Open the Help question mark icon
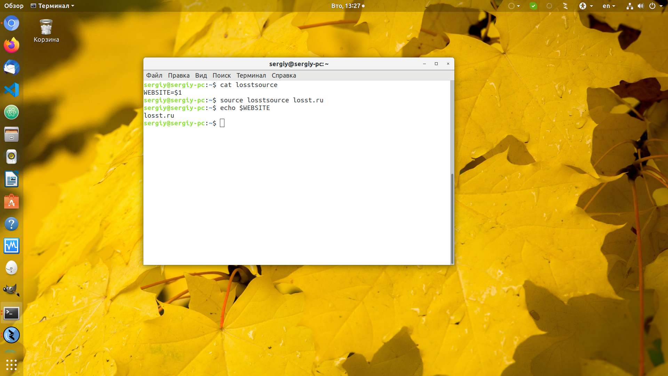668x376 pixels. (11, 224)
